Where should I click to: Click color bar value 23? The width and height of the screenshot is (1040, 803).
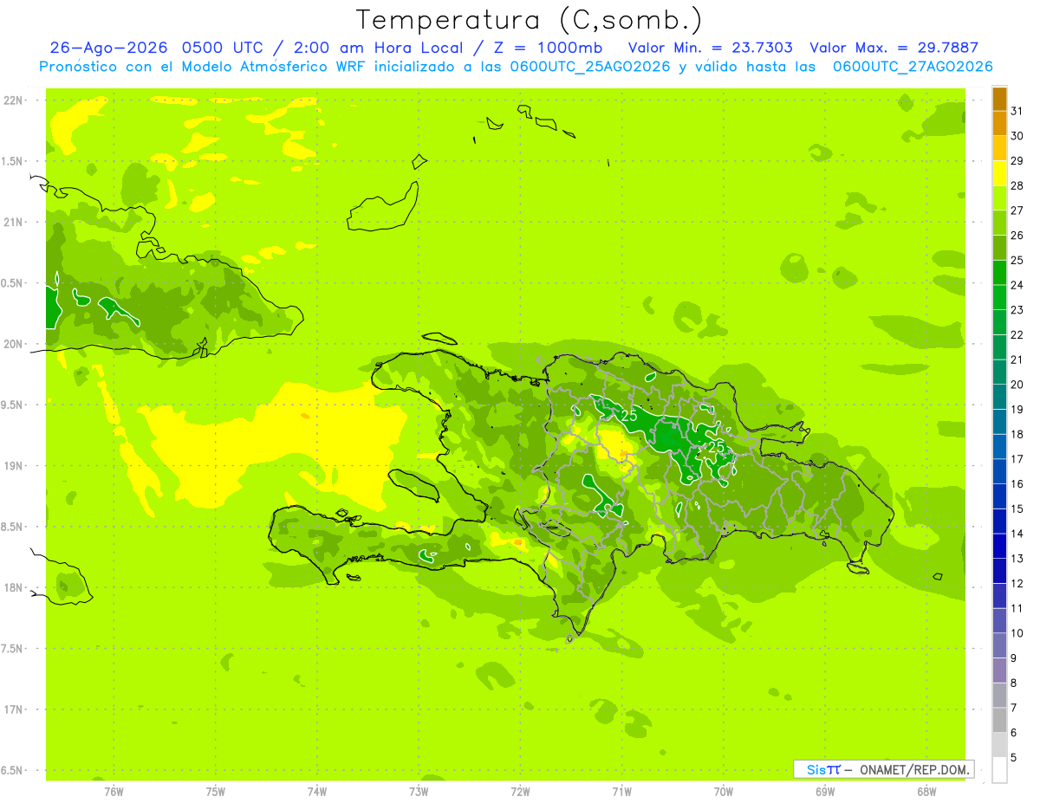click(1017, 309)
